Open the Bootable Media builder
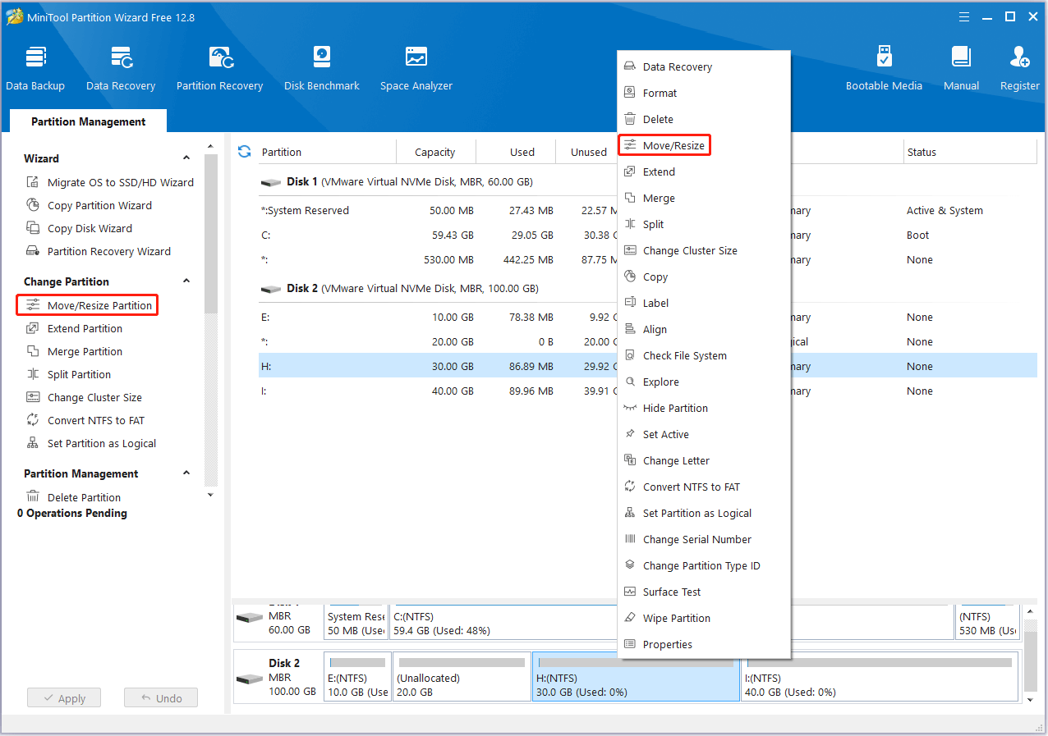This screenshot has width=1048, height=736. point(884,68)
